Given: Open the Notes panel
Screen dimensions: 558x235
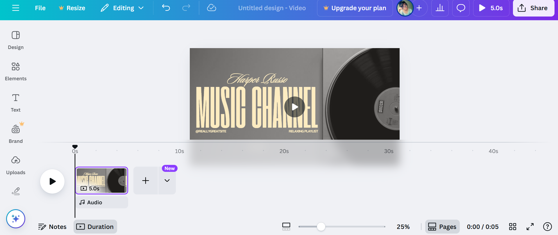Looking at the screenshot, I should point(52,227).
